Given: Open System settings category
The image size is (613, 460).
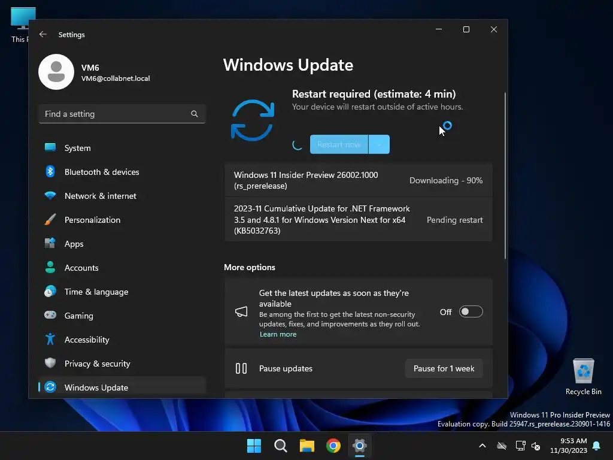Looking at the screenshot, I should (x=77, y=148).
